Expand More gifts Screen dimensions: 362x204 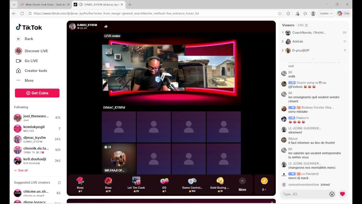[x=242, y=184]
